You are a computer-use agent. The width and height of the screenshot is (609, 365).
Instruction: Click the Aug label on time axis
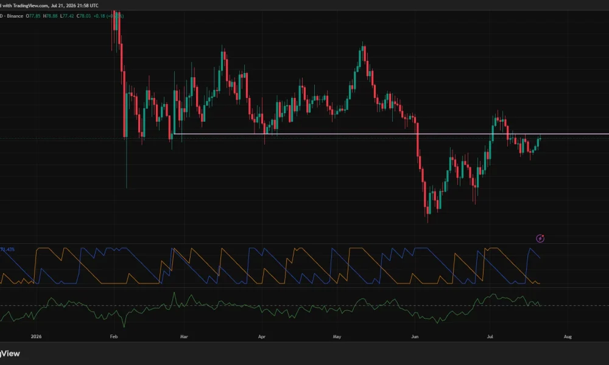(568, 336)
